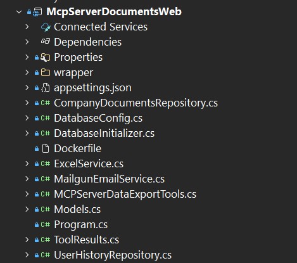Click the lock icon beside ToolResults.cs
This screenshot has height=263, width=297.
point(37,240)
